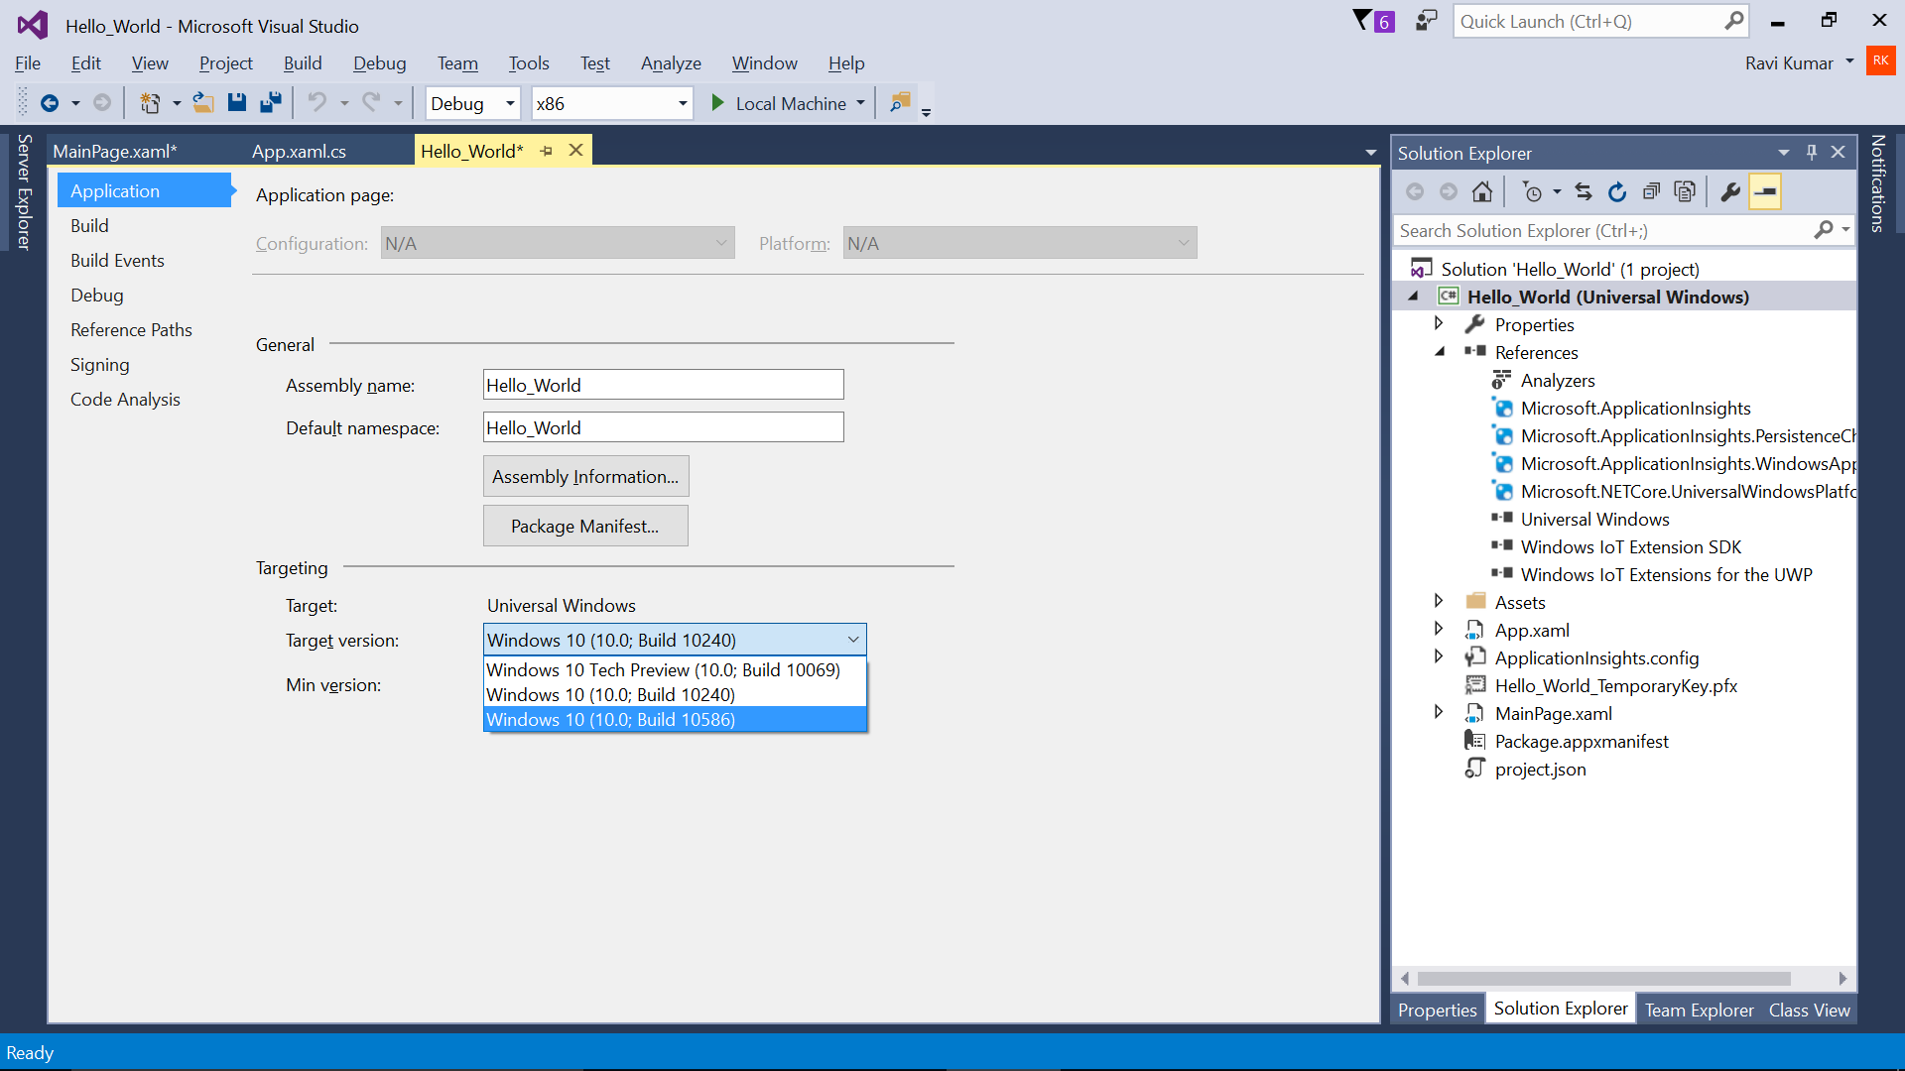This screenshot has height=1071, width=1905.
Task: Toggle the Preview Selected Items icon
Action: click(x=1765, y=192)
